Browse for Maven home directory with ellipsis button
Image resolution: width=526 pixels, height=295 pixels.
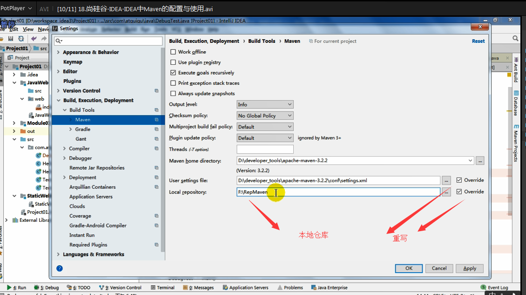(x=480, y=161)
